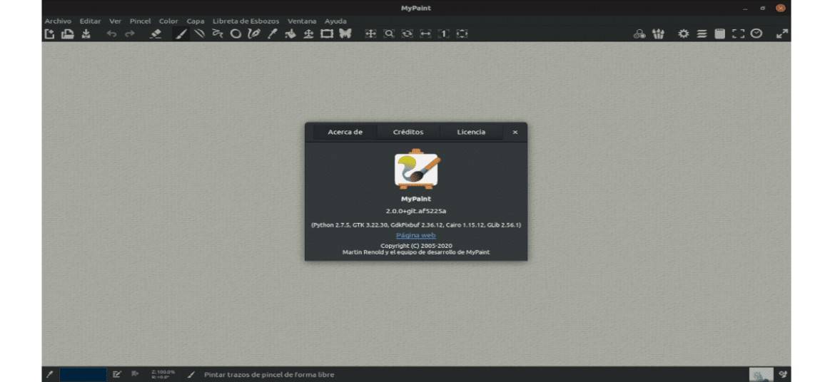The height and width of the screenshot is (382, 835).
Task: Toggle fullscreen with the expand arrows icon
Action: 781,34
